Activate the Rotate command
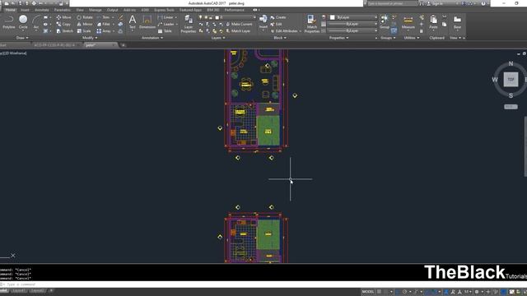This screenshot has width=527, height=296. point(85,17)
